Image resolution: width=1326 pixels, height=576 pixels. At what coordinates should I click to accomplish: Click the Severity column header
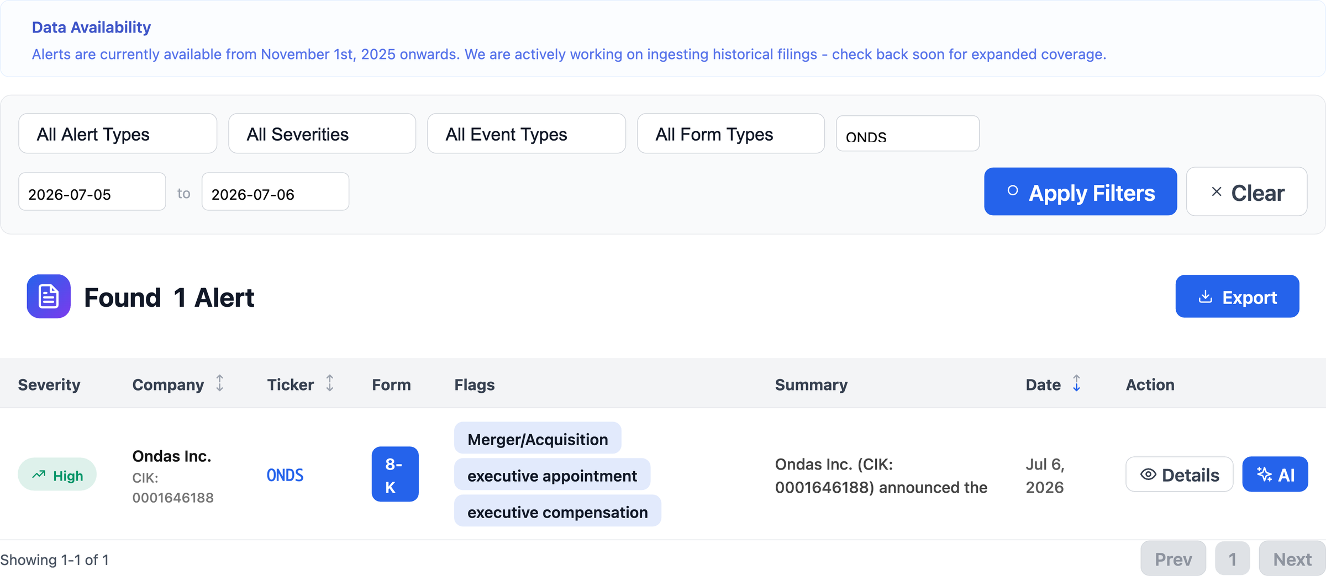pyautogui.click(x=49, y=384)
